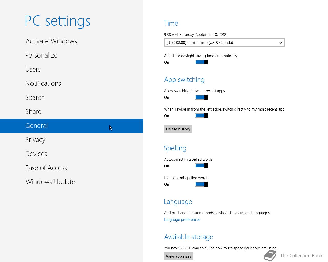Open the Language preferences link
This screenshot has width=328, height=262.
pos(182,220)
